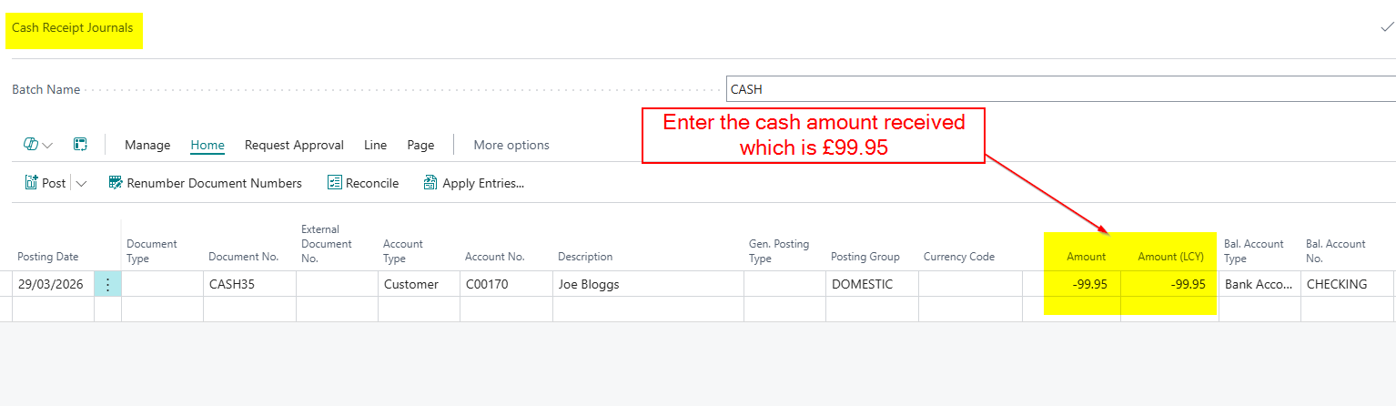Open the Manage menu
Viewport: 1396px width, 406px height.
(147, 145)
